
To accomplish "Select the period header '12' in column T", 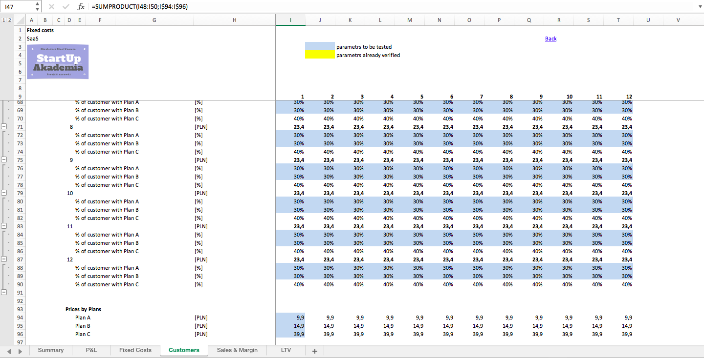I will [x=629, y=97].
